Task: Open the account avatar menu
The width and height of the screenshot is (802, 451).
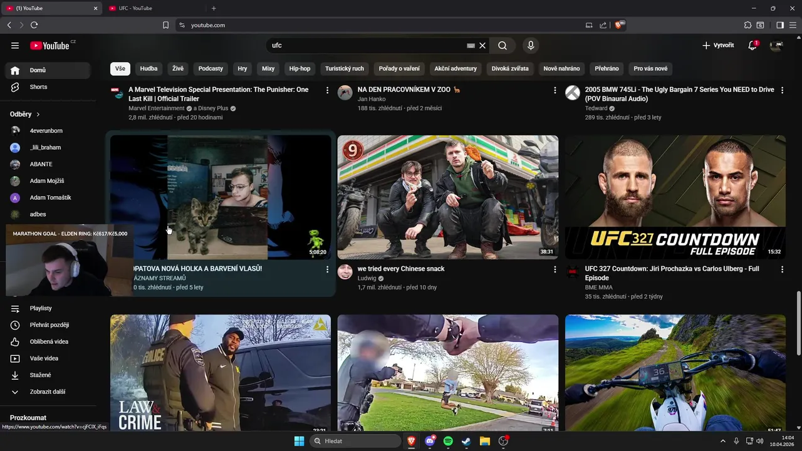Action: 776,45
